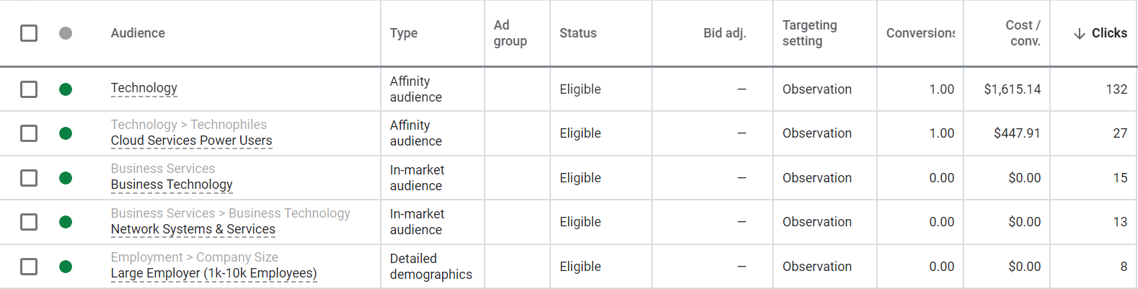Open Cloud Services Power Users audience

tap(191, 141)
